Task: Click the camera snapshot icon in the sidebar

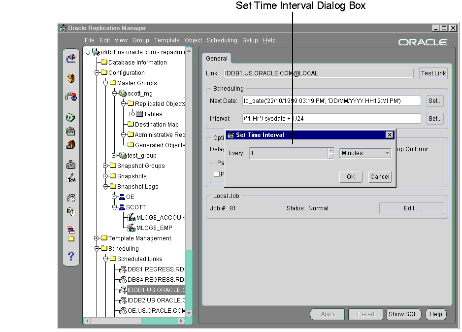Action: (71, 165)
